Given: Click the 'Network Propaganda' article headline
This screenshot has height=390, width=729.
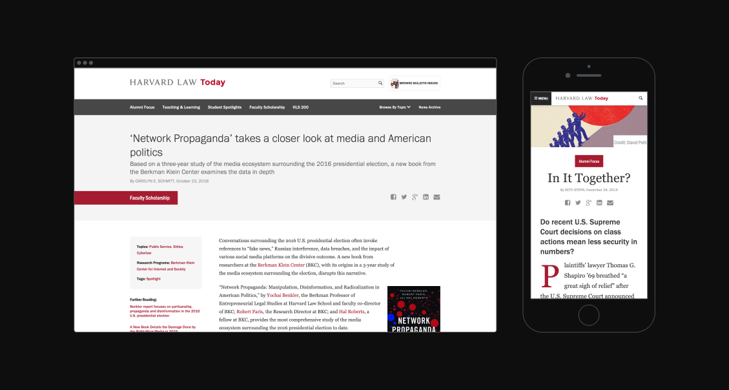Looking at the screenshot, I should [x=280, y=145].
